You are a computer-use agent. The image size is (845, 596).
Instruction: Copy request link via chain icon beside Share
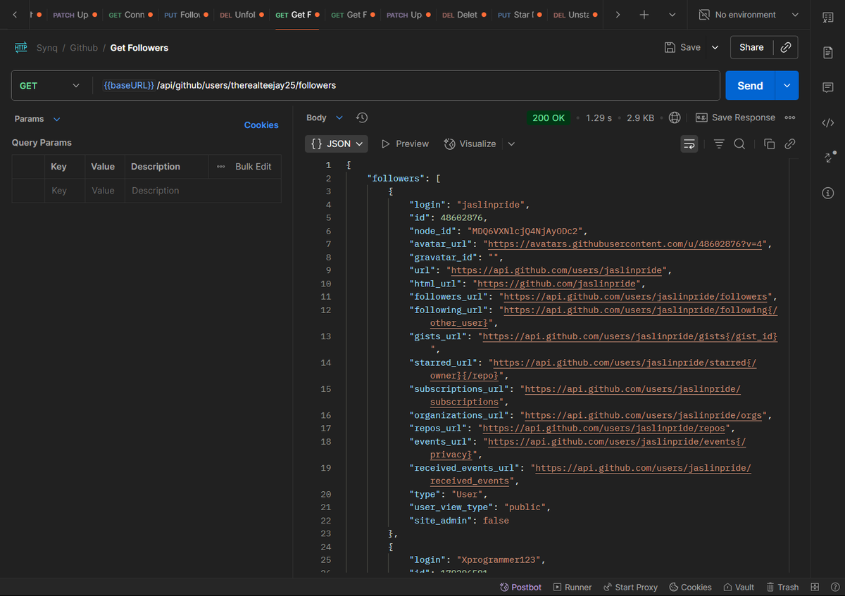[x=785, y=47]
